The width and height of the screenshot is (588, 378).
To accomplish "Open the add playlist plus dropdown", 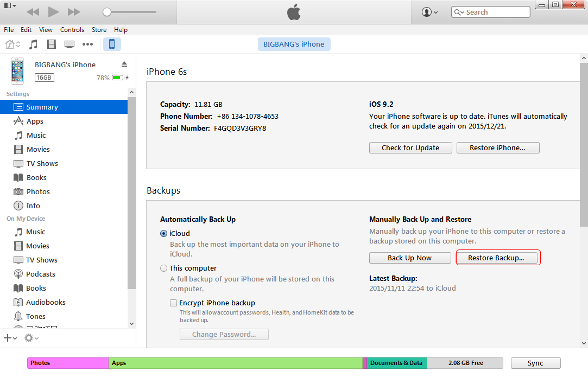I will pyautogui.click(x=10, y=338).
